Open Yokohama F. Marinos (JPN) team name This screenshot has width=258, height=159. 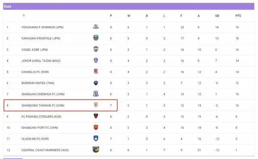tap(42, 27)
